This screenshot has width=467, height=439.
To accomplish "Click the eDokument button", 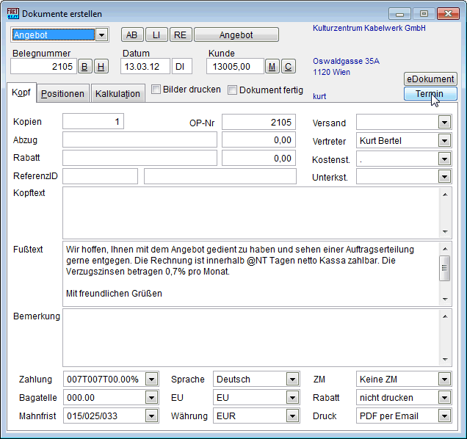I will (430, 79).
